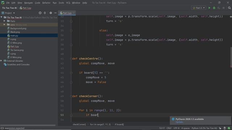Screen dimensions: 232x130
Task: Expand External Libraries node
Action: (x=1, y=61)
